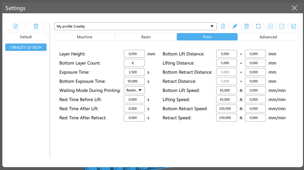Close the Settings dialog

click(x=294, y=8)
